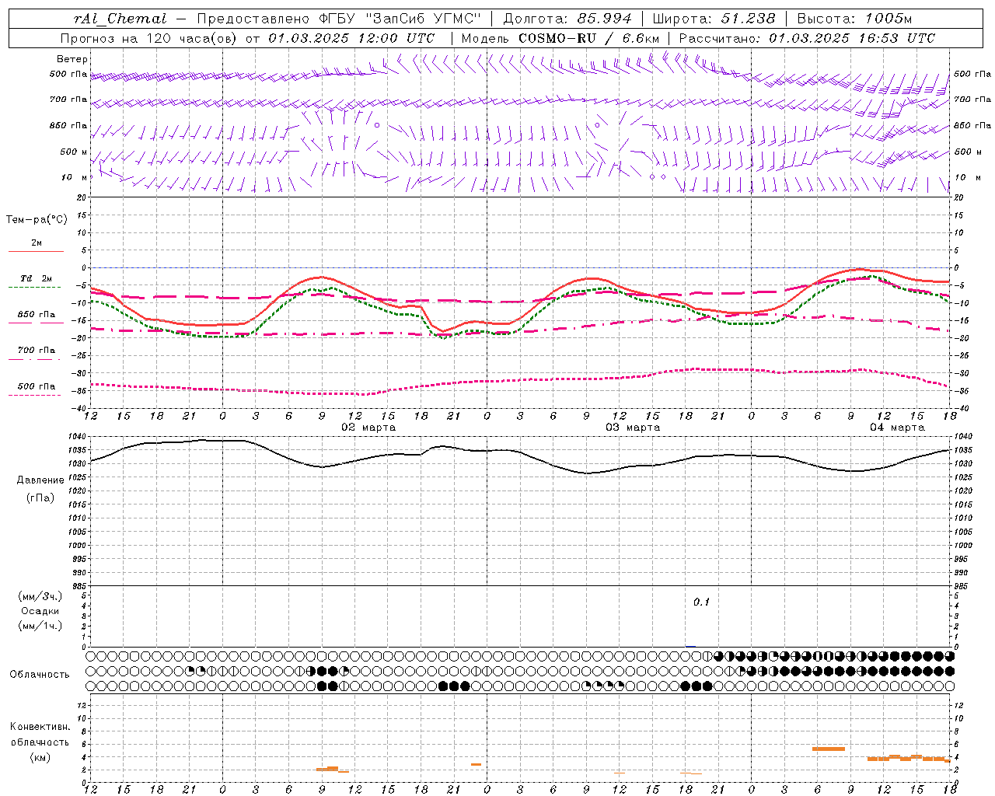Screen dimensions: 995x796
Task: Select the 'Долгота: 85.994' value
Action: pyautogui.click(x=568, y=19)
